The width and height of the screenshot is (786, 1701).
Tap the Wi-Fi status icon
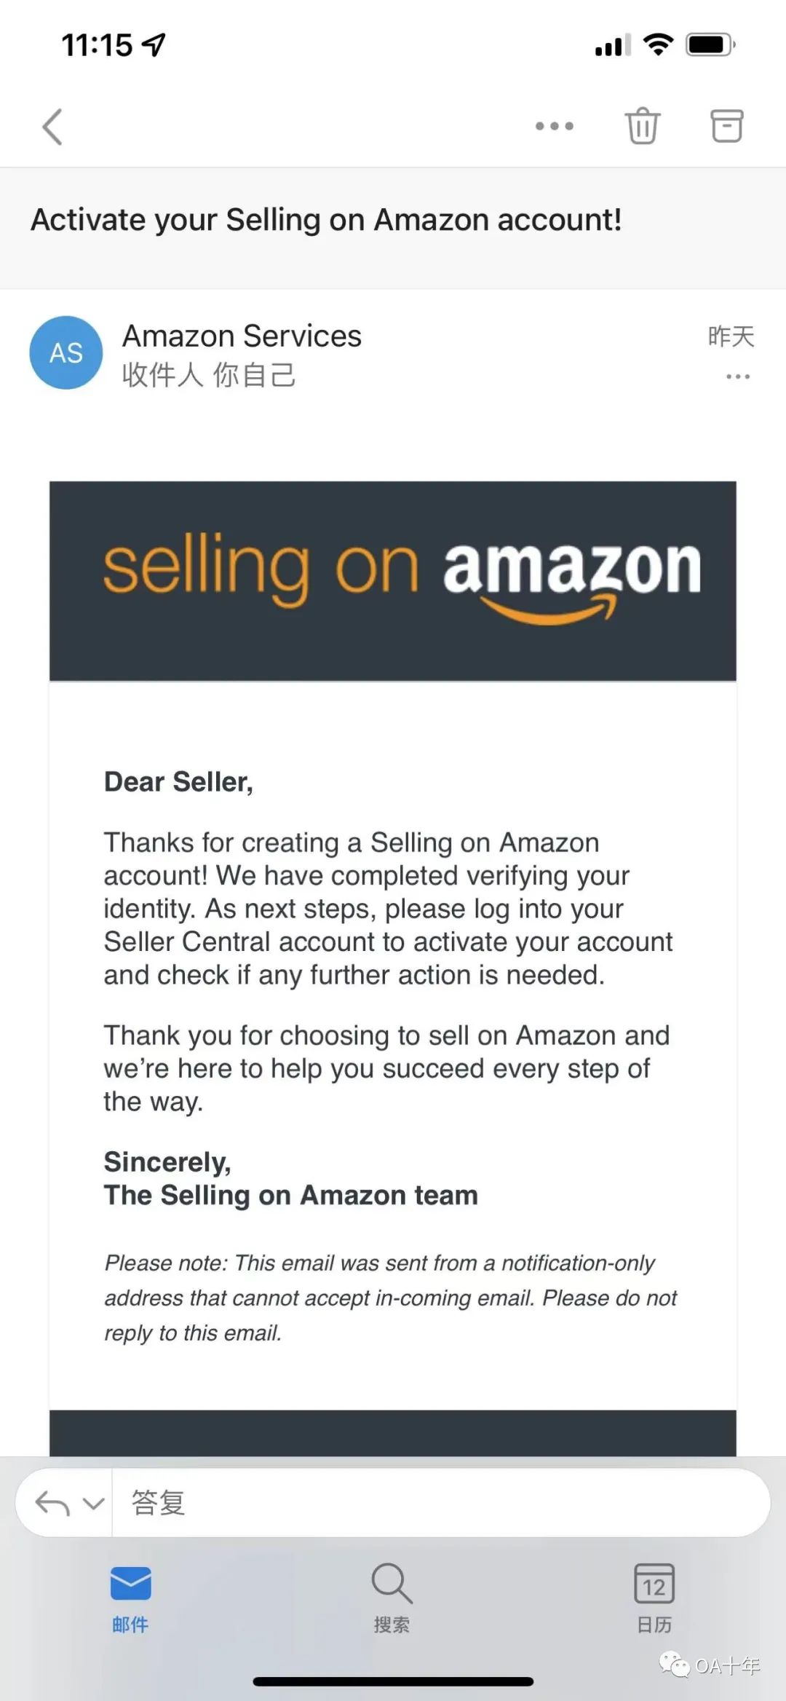point(658,45)
